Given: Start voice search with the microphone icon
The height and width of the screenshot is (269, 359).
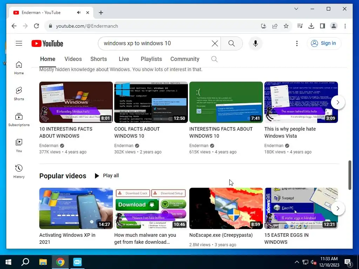Looking at the screenshot, I should point(256,43).
